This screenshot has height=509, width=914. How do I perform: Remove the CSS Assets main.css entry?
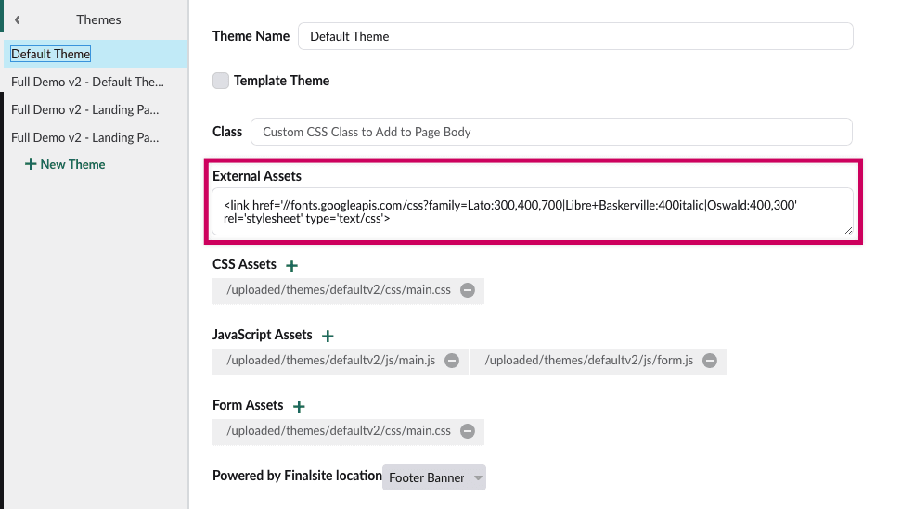tap(468, 290)
